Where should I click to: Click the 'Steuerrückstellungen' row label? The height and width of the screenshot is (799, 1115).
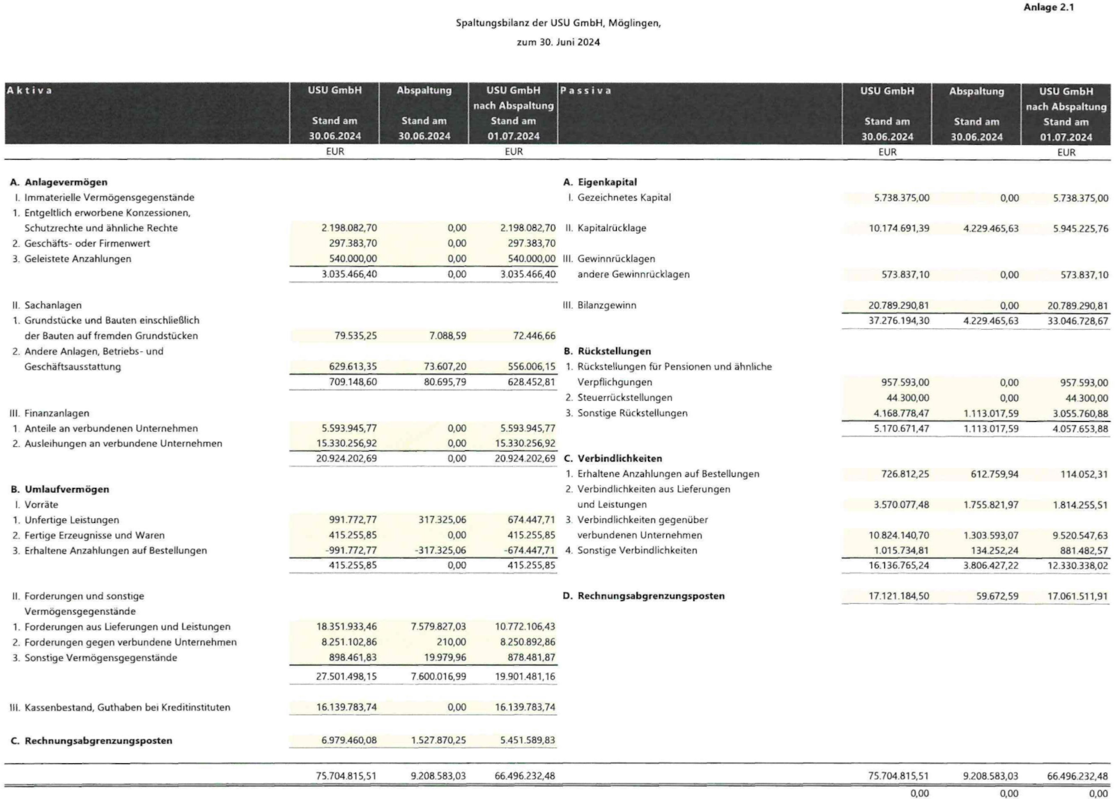tap(624, 397)
